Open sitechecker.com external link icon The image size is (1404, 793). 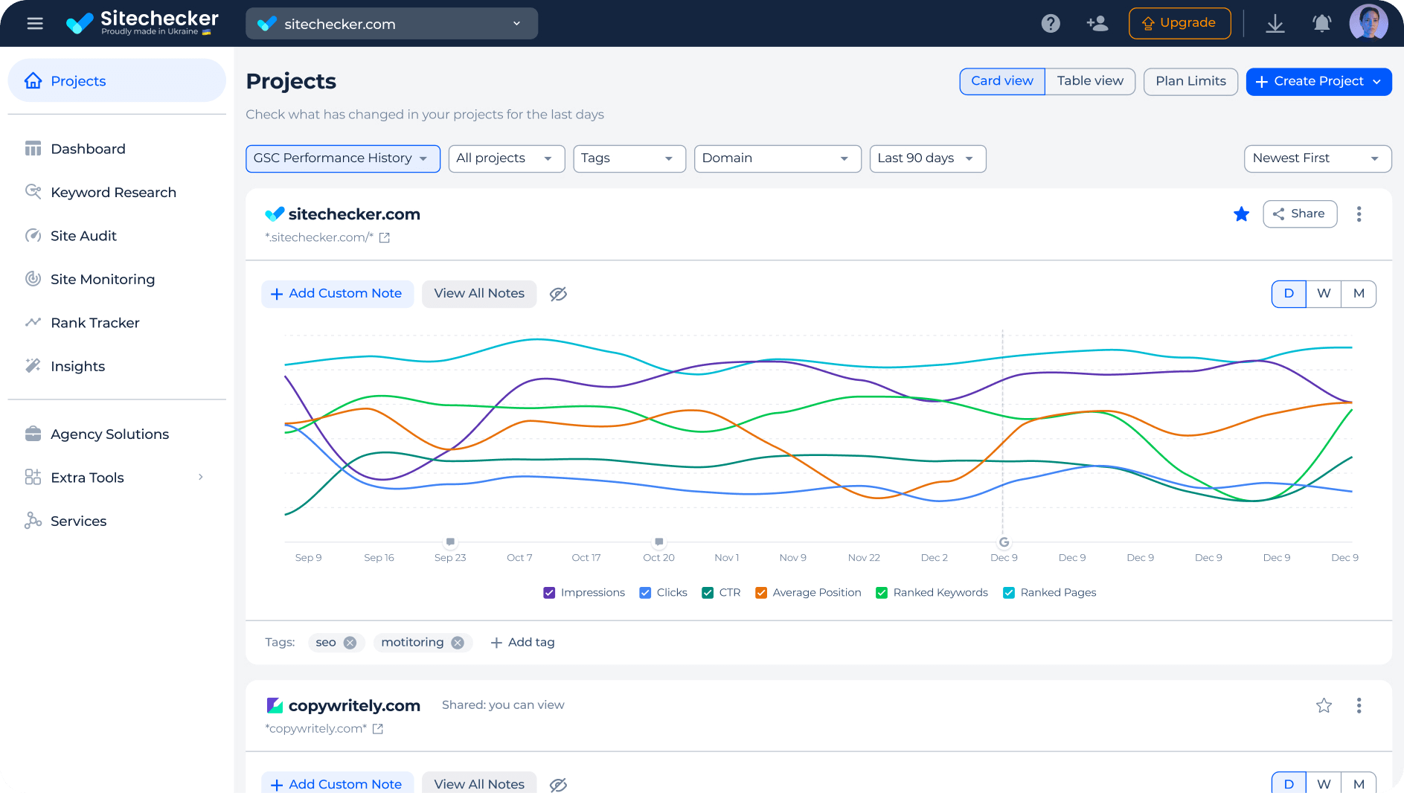click(x=385, y=238)
